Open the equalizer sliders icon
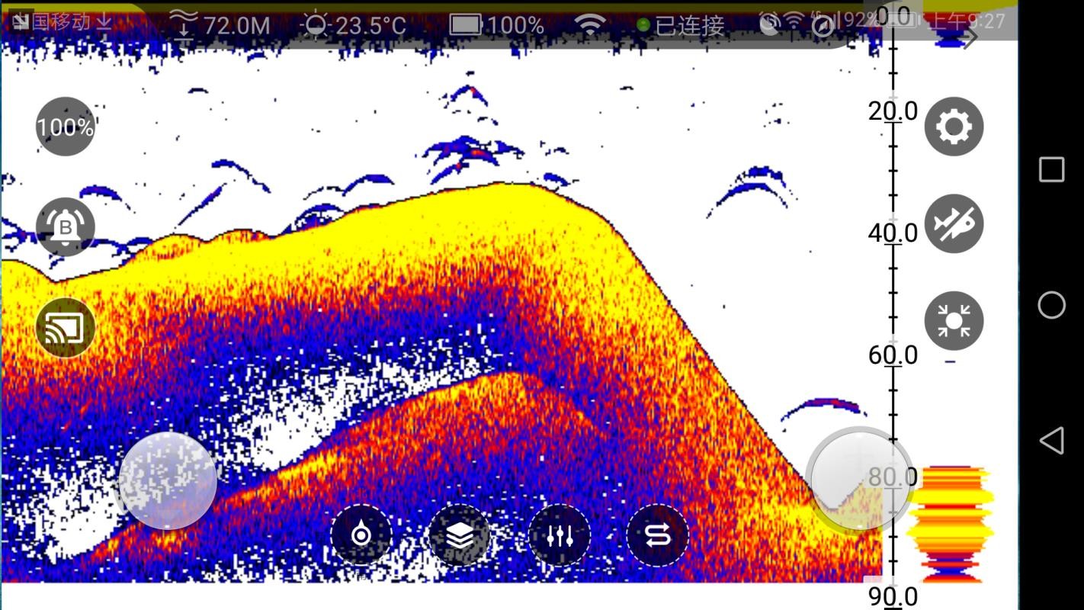 point(560,535)
